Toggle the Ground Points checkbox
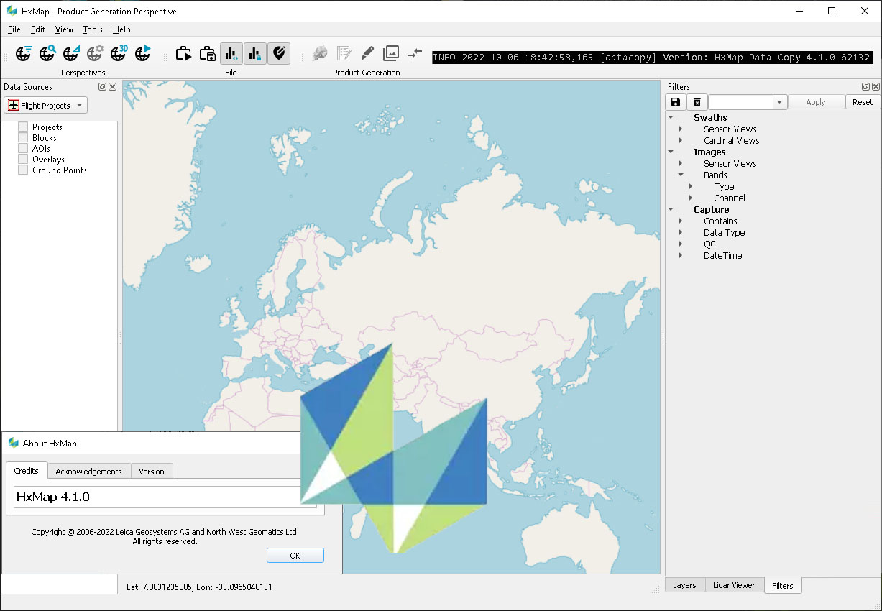882x611 pixels. pyautogui.click(x=22, y=170)
